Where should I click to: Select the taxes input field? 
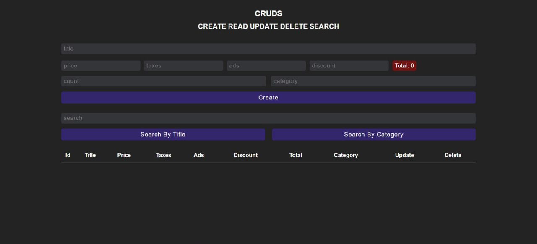(x=183, y=66)
